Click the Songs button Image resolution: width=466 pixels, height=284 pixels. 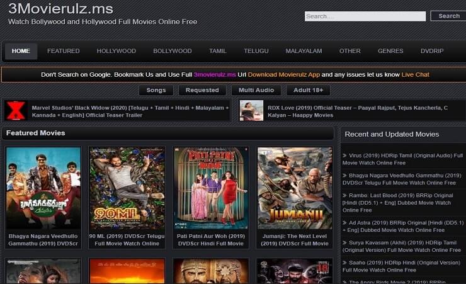coord(156,90)
